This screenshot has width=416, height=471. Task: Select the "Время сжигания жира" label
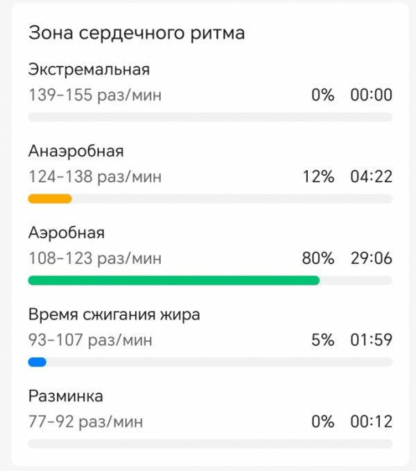click(114, 314)
